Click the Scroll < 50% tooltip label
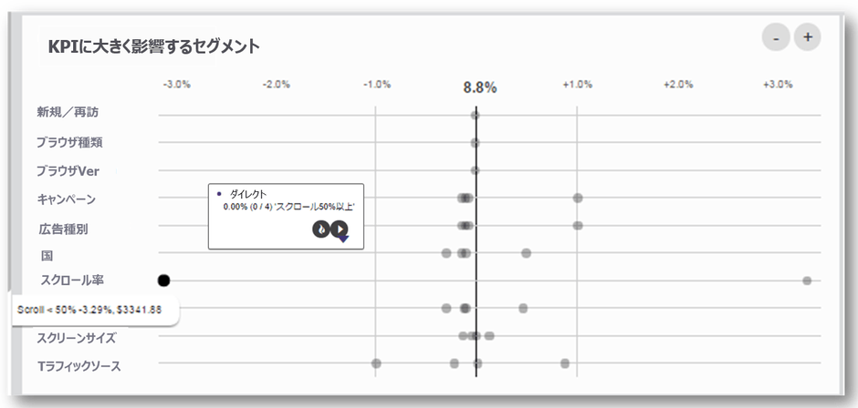Viewport: 858px width, 408px height. (89, 310)
